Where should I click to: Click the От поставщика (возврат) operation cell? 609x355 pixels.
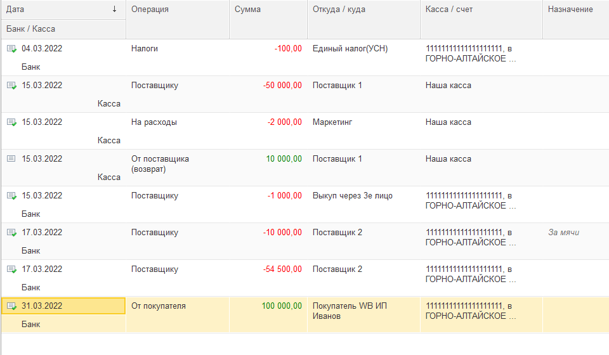[160, 164]
